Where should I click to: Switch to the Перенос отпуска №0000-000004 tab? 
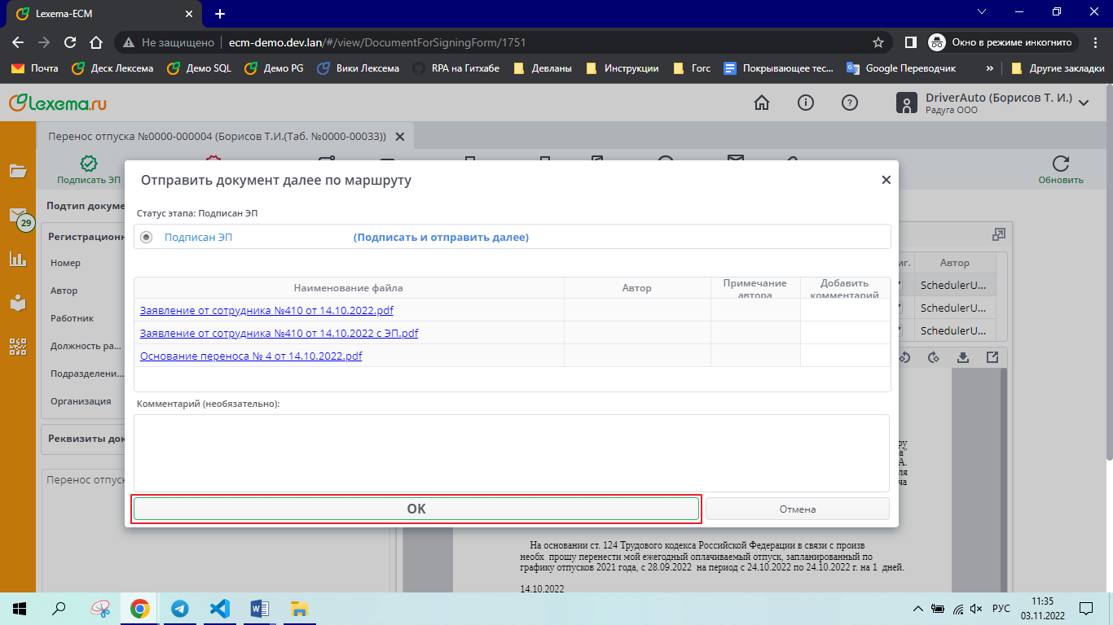point(217,137)
